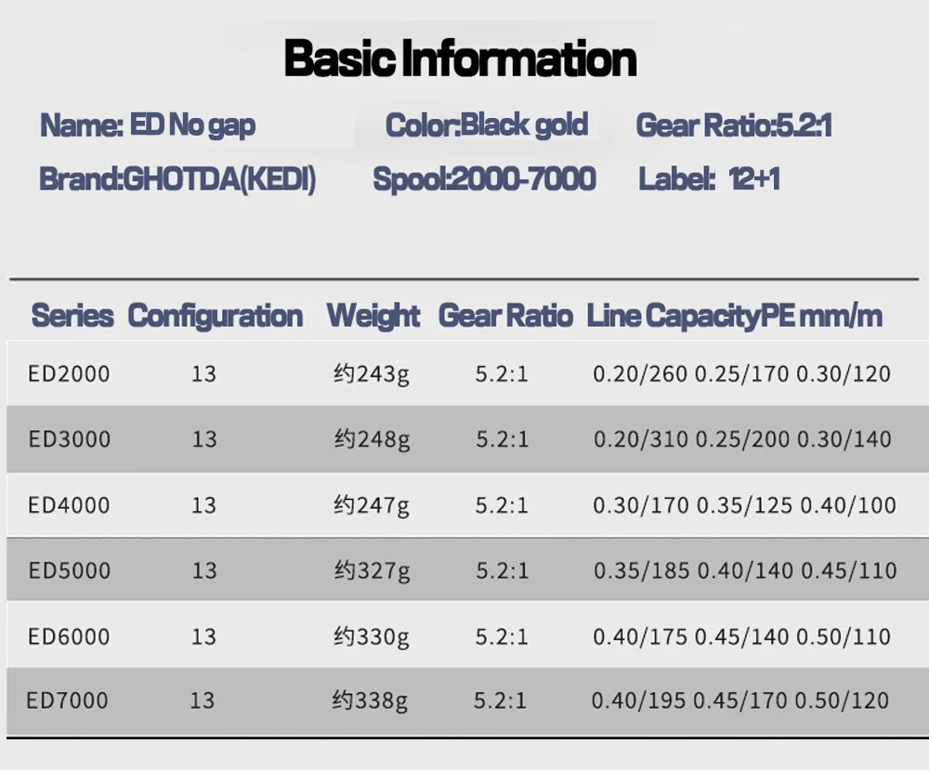Click the Weight column header
929x770 pixels.
pyautogui.click(x=373, y=316)
